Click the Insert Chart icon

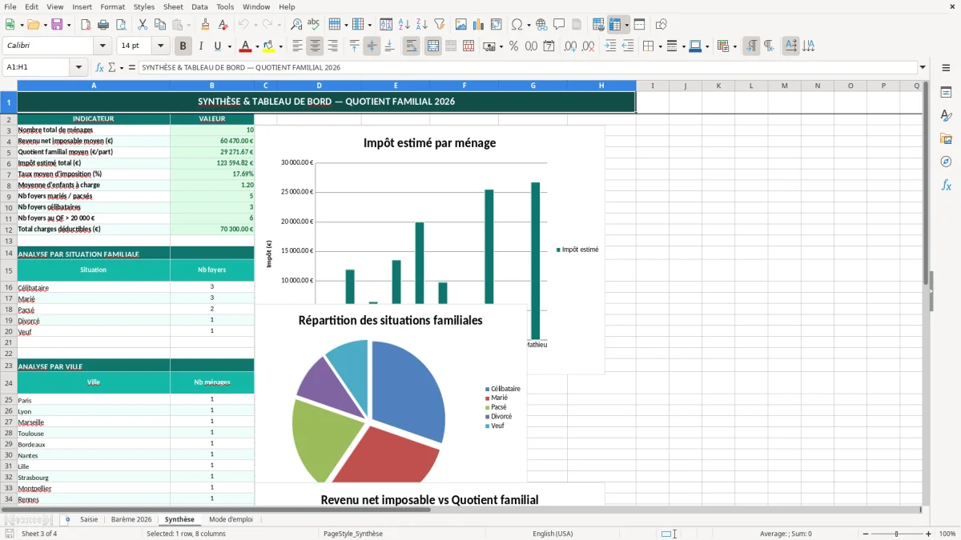pyautogui.click(x=479, y=25)
